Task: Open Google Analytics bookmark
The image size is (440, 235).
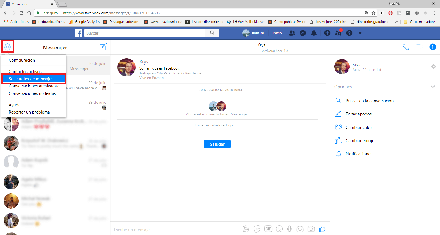Action: coord(84,22)
